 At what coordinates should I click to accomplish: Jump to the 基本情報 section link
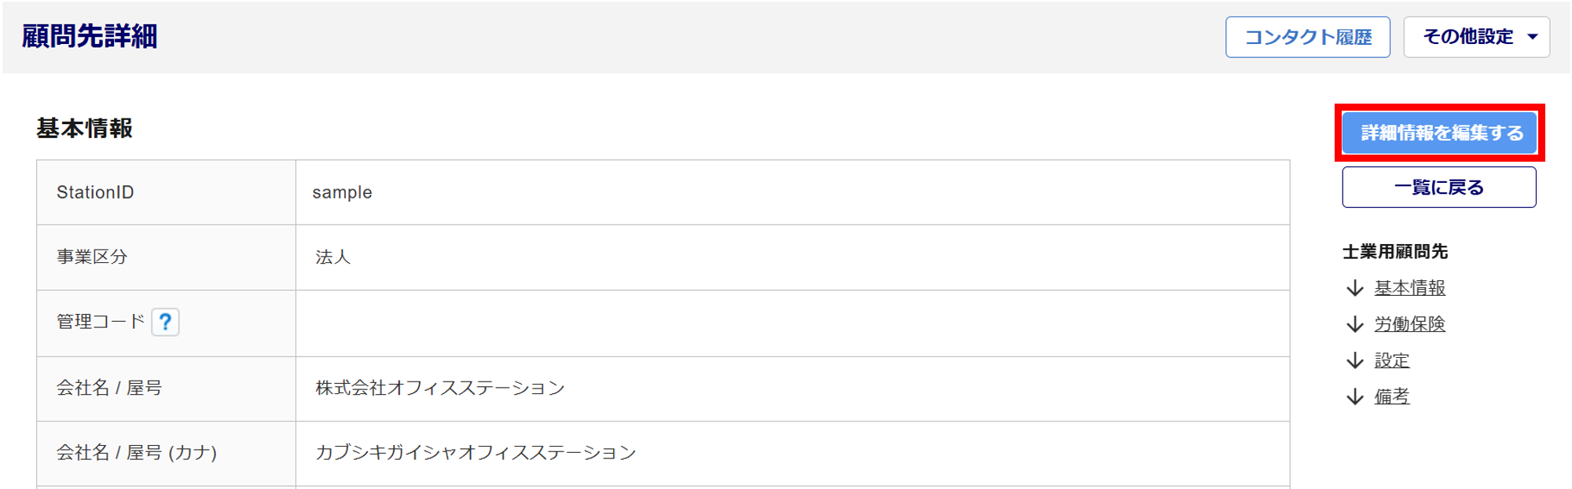(1409, 288)
